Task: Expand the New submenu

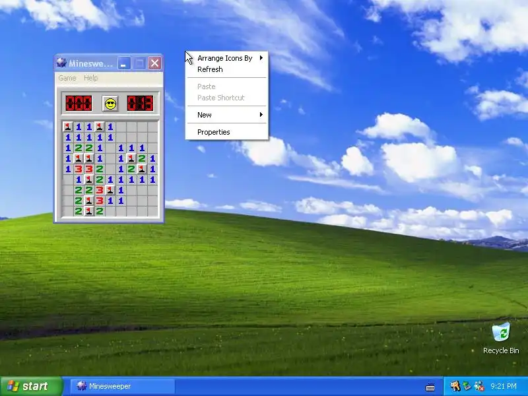Action: pos(227,115)
